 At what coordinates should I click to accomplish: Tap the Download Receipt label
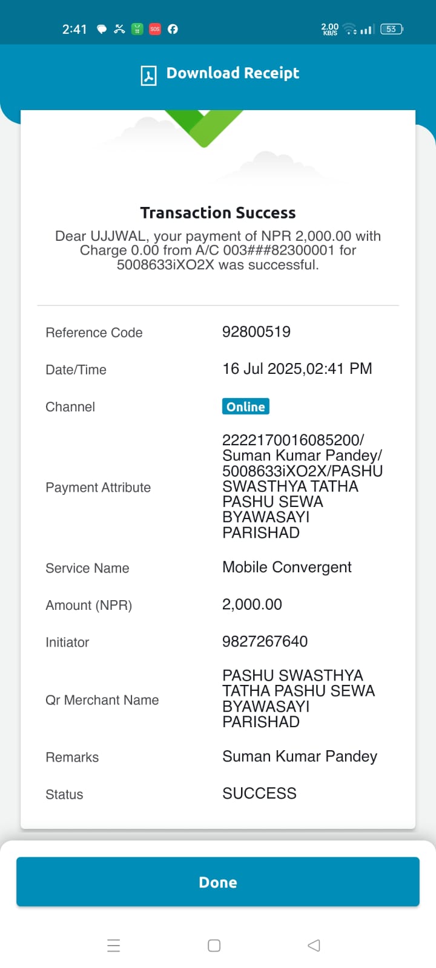tap(233, 73)
